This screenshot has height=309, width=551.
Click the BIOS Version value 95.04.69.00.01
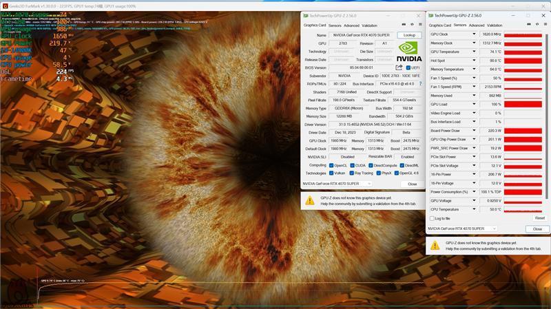click(361, 67)
